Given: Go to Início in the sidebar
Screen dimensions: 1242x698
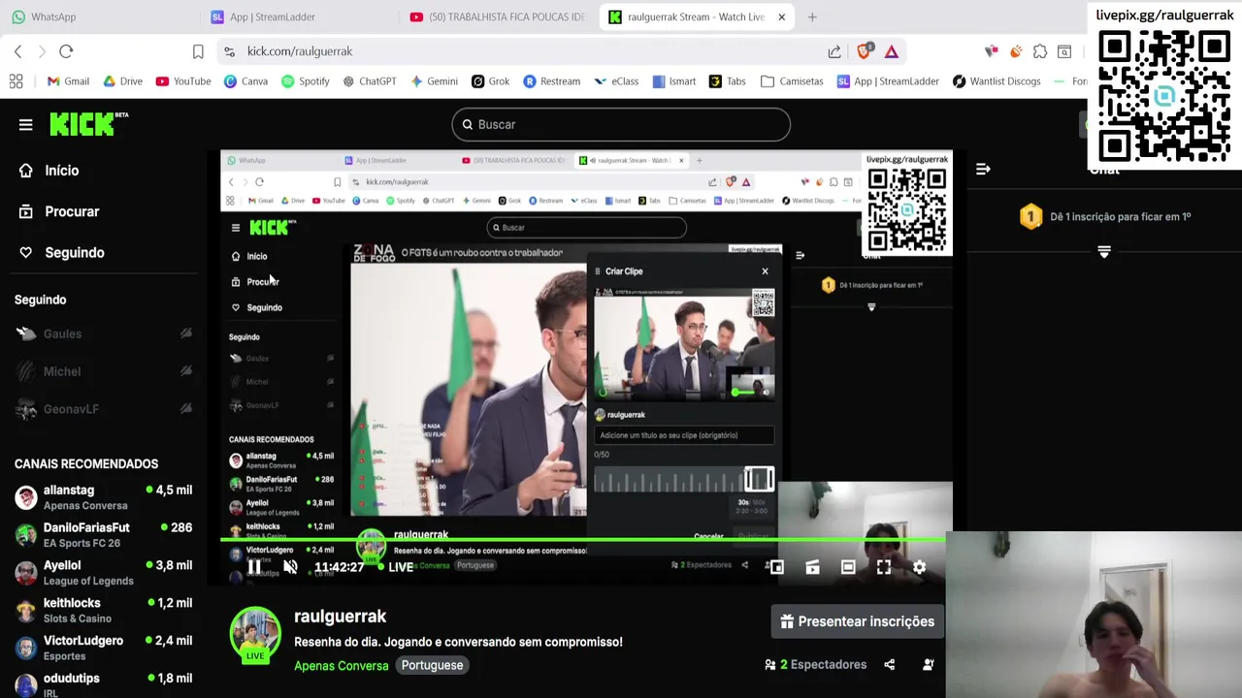Looking at the screenshot, I should pyautogui.click(x=61, y=171).
